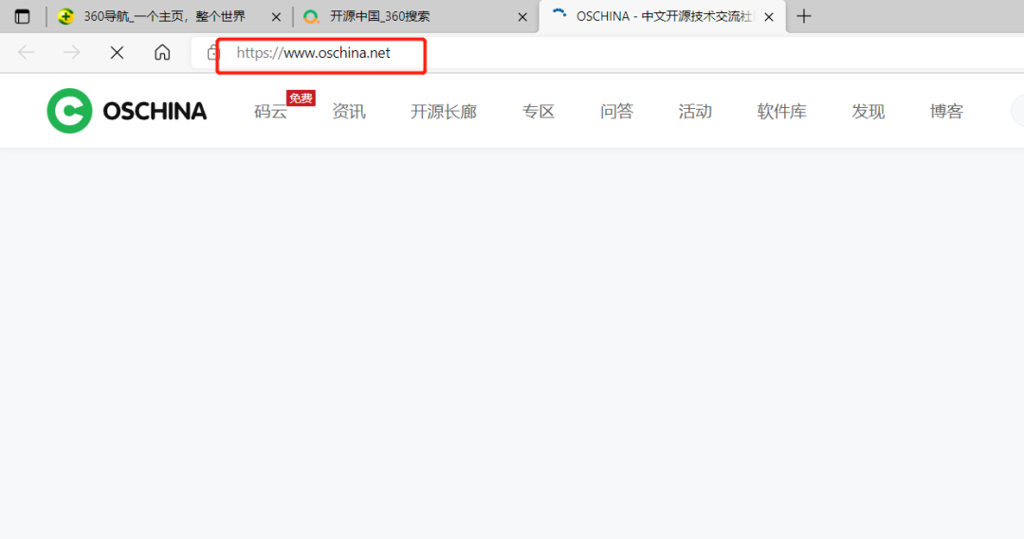Viewport: 1024px width, 539px height.
Task: Open the 发现 menu
Action: [868, 112]
